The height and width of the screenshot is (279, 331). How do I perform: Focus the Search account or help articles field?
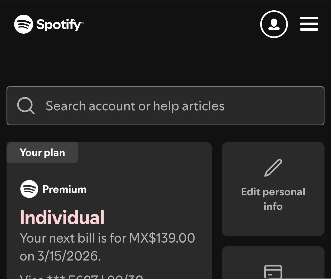tap(165, 106)
